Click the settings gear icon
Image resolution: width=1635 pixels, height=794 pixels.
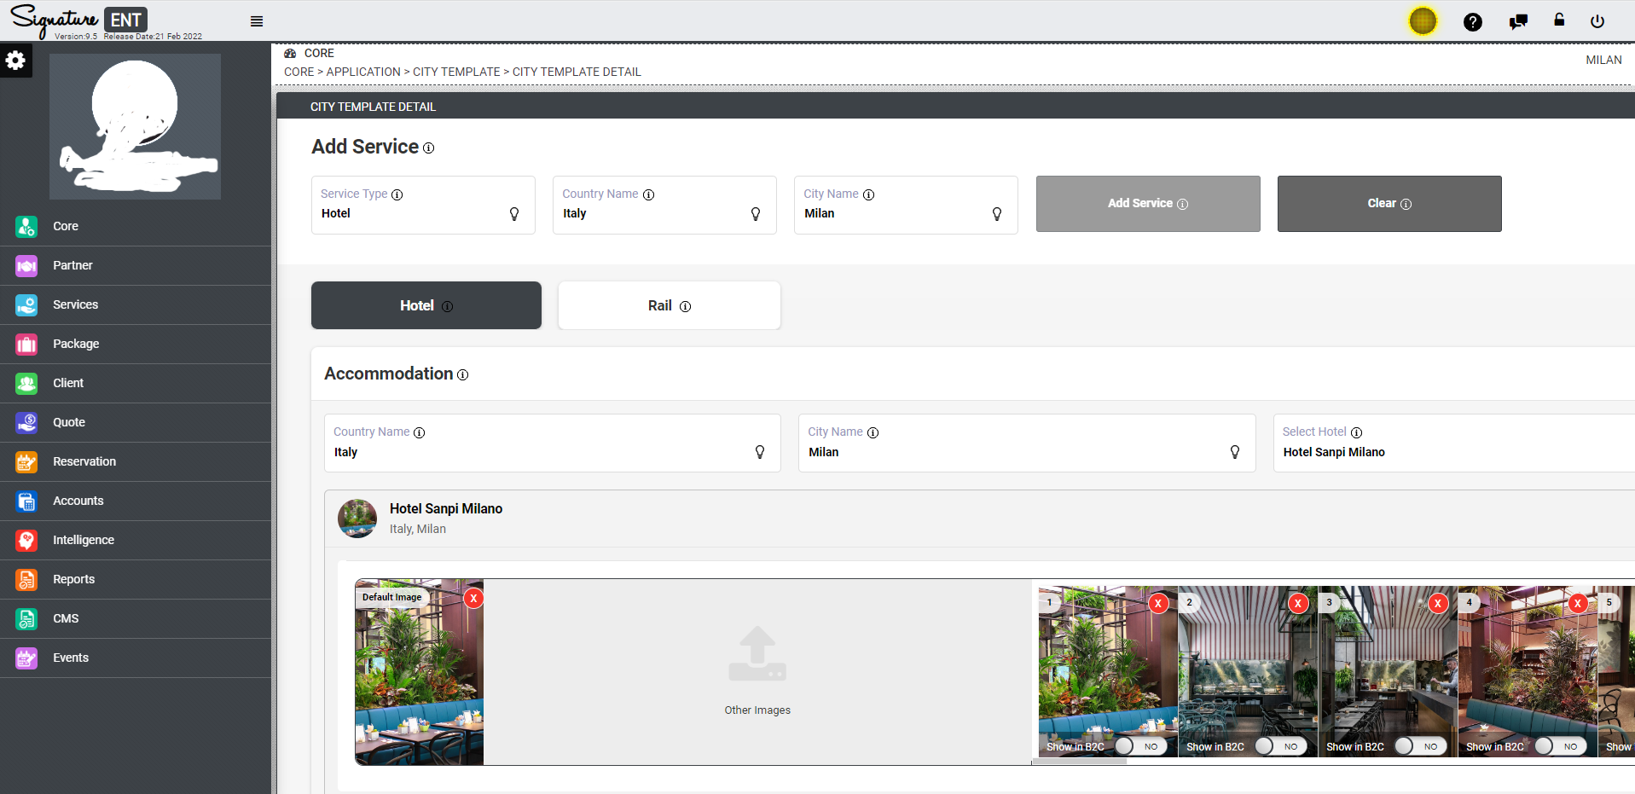tap(16, 60)
